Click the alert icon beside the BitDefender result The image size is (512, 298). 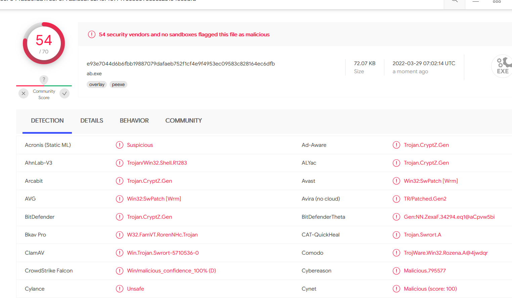(120, 217)
